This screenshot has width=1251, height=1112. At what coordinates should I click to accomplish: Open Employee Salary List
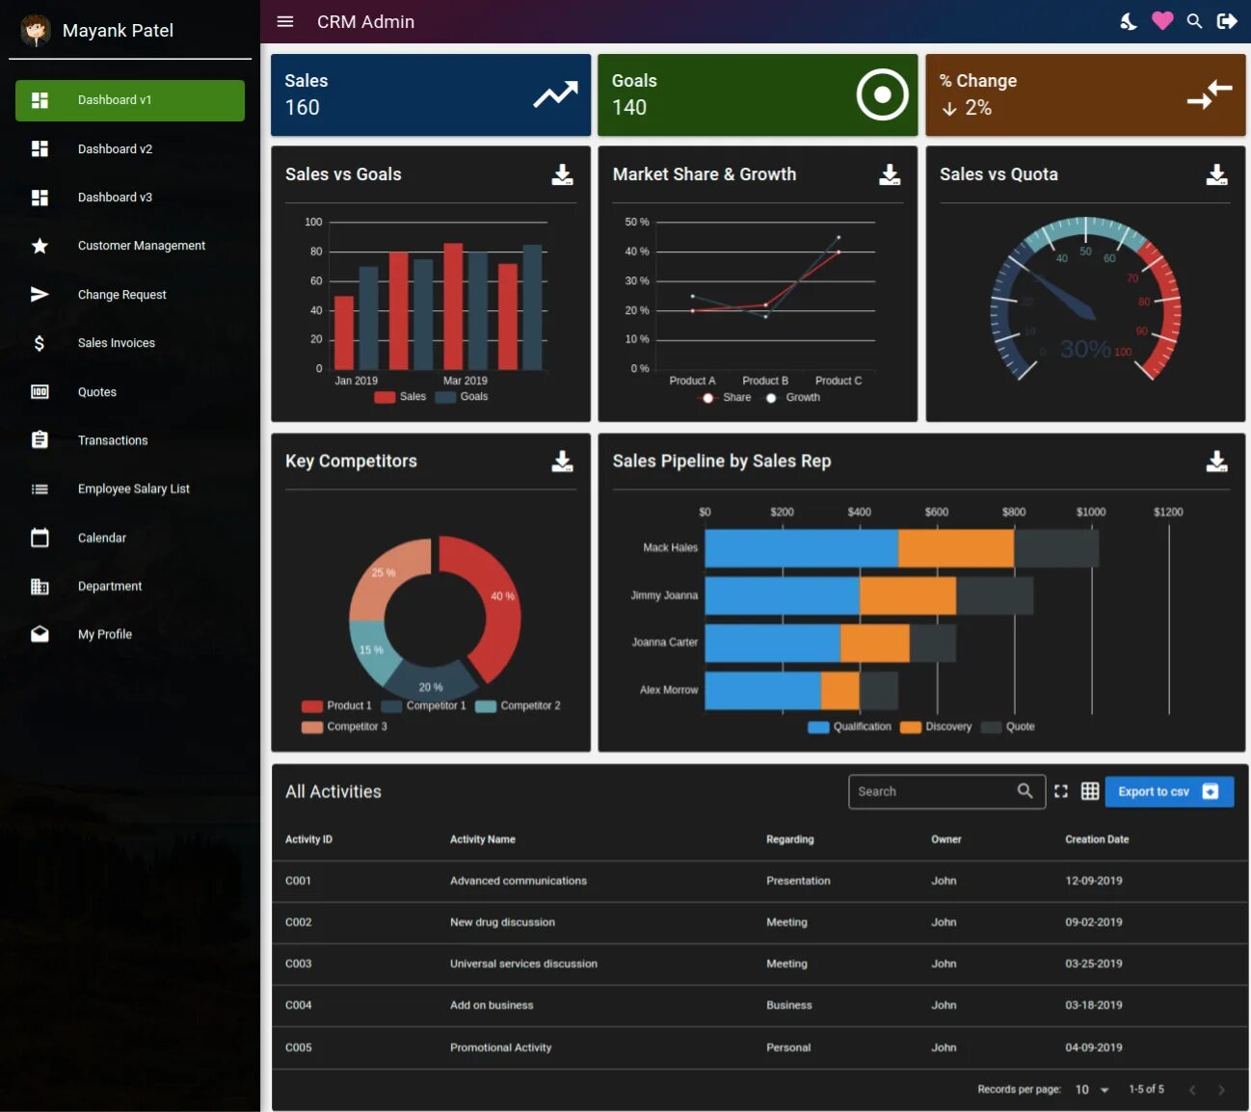[130, 489]
